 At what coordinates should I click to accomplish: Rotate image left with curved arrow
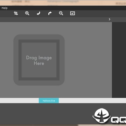pyautogui.click(x=38, y=13)
